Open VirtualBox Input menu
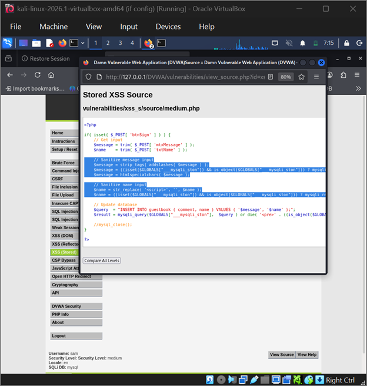The image size is (367, 386). pyautogui.click(x=129, y=27)
